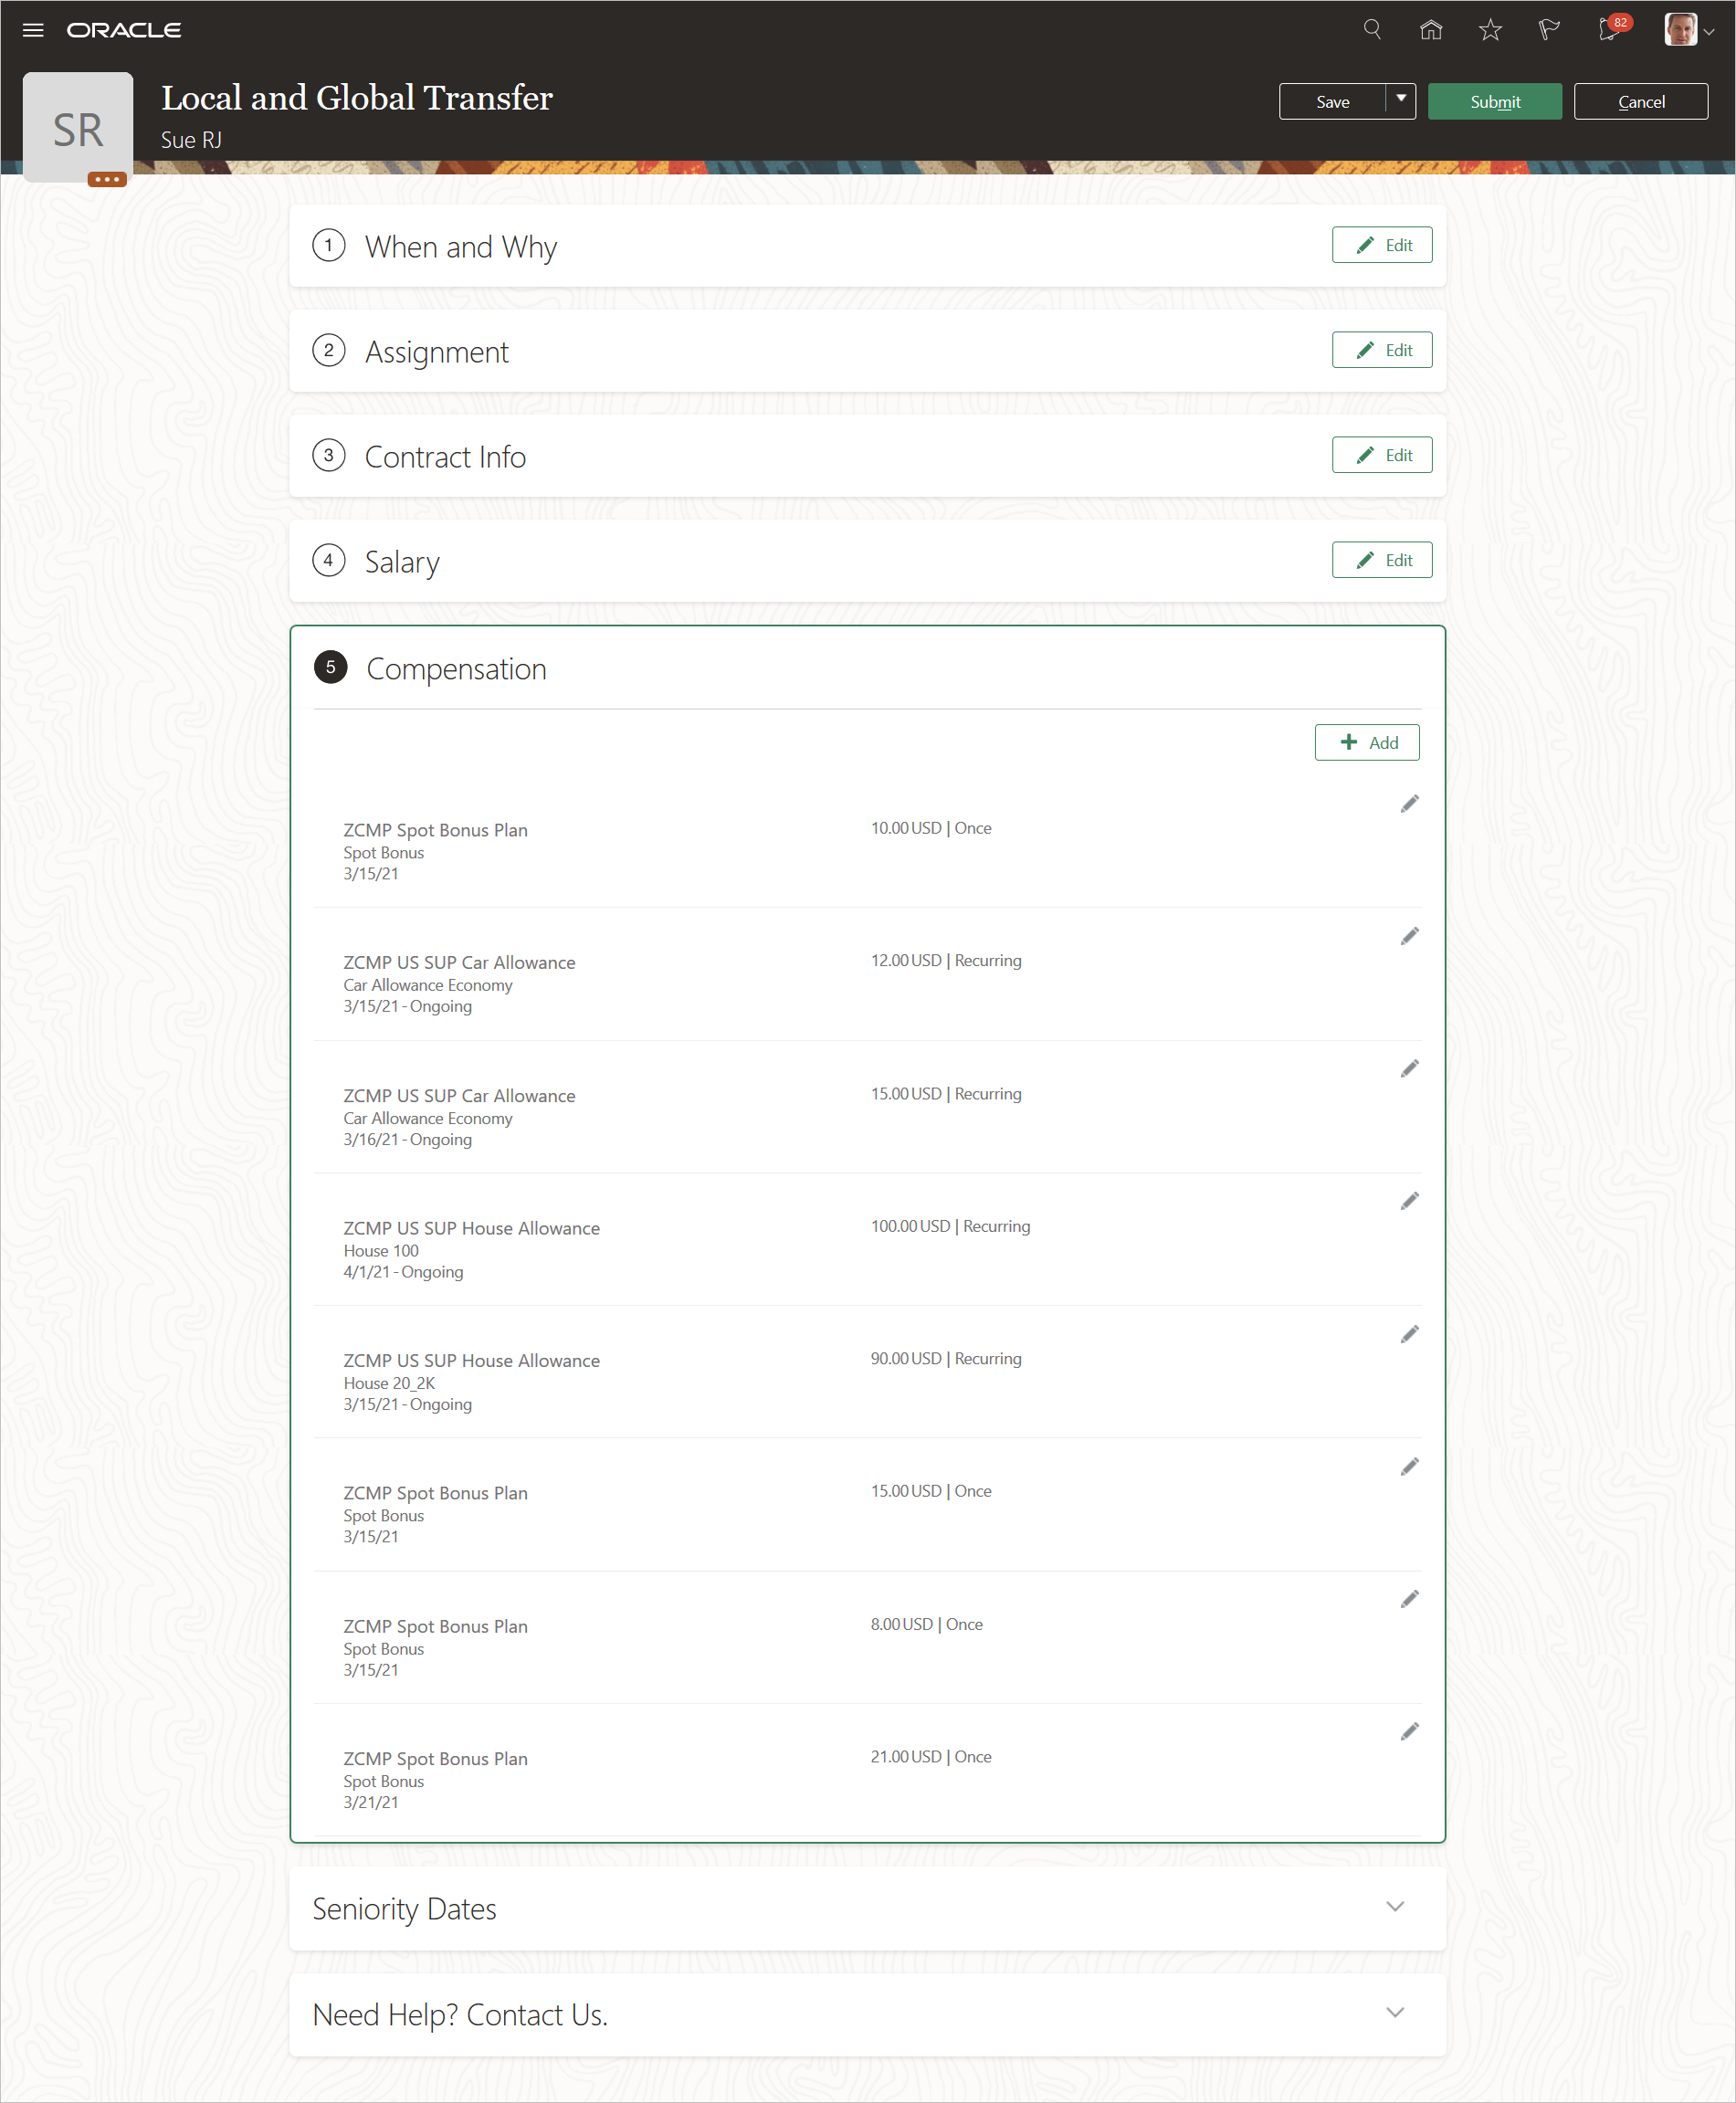
Task: Expand the Seniority Dates section
Action: click(1395, 1907)
